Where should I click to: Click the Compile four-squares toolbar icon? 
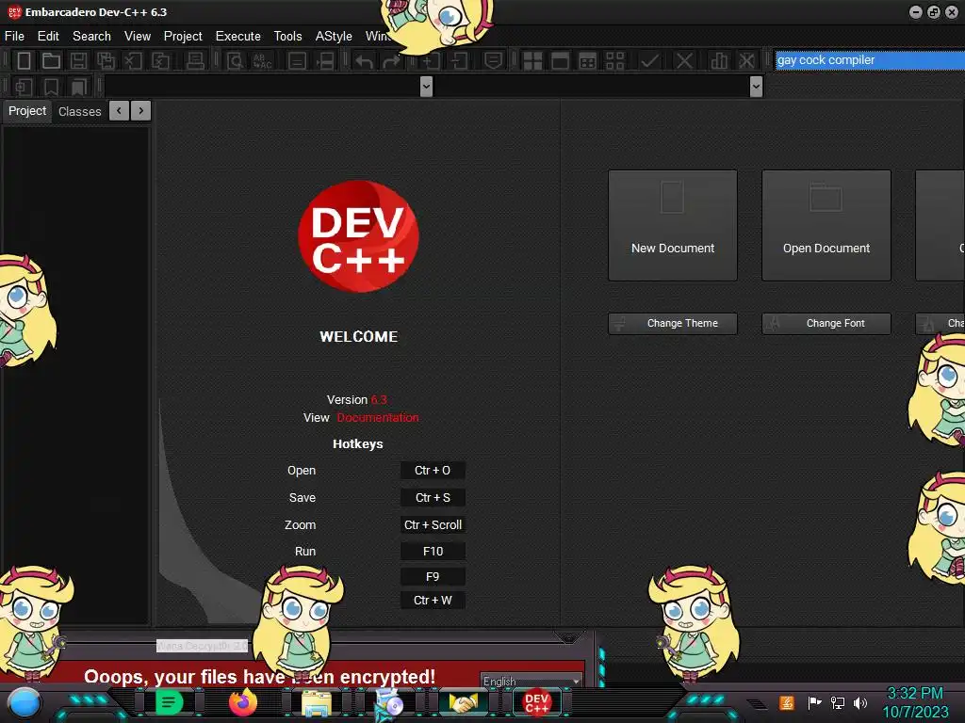[532, 60]
